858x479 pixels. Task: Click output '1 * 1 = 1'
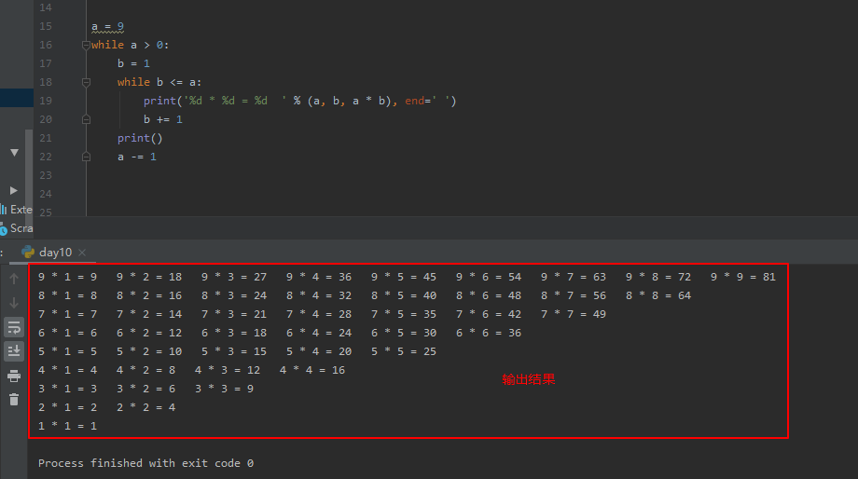(x=68, y=425)
